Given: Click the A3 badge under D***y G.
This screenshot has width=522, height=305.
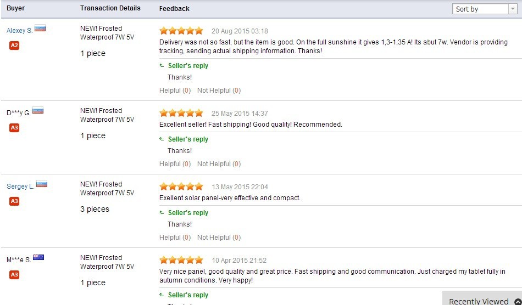Looking at the screenshot, I should [14, 128].
